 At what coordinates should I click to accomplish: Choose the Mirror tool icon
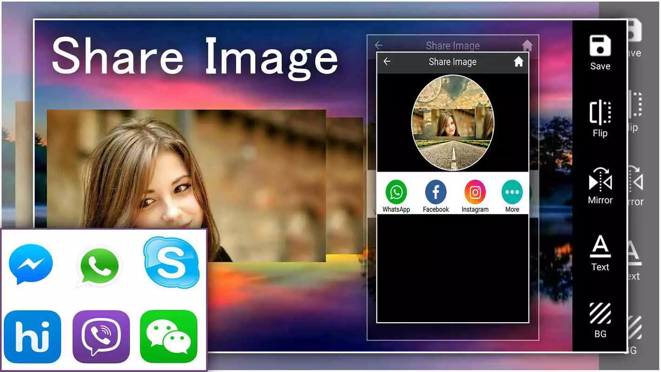[x=600, y=179]
